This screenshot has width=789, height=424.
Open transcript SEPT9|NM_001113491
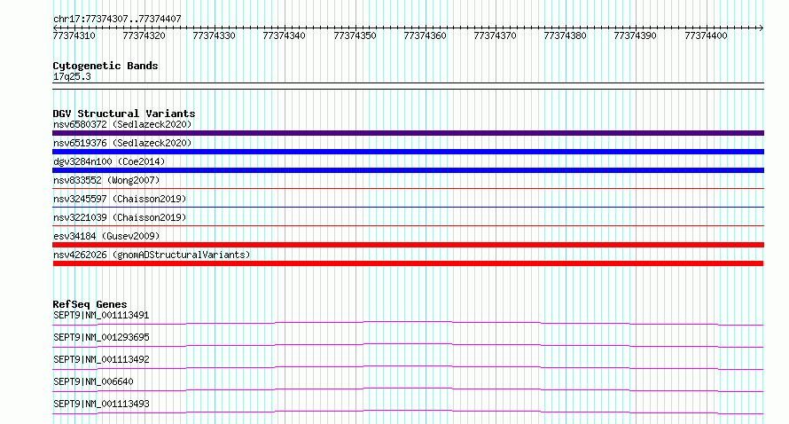pyautogui.click(x=101, y=316)
